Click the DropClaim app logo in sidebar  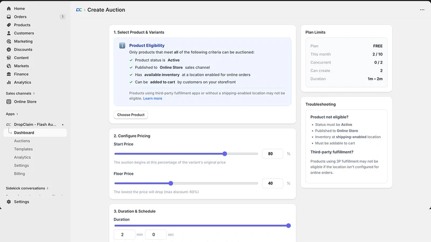click(9, 125)
